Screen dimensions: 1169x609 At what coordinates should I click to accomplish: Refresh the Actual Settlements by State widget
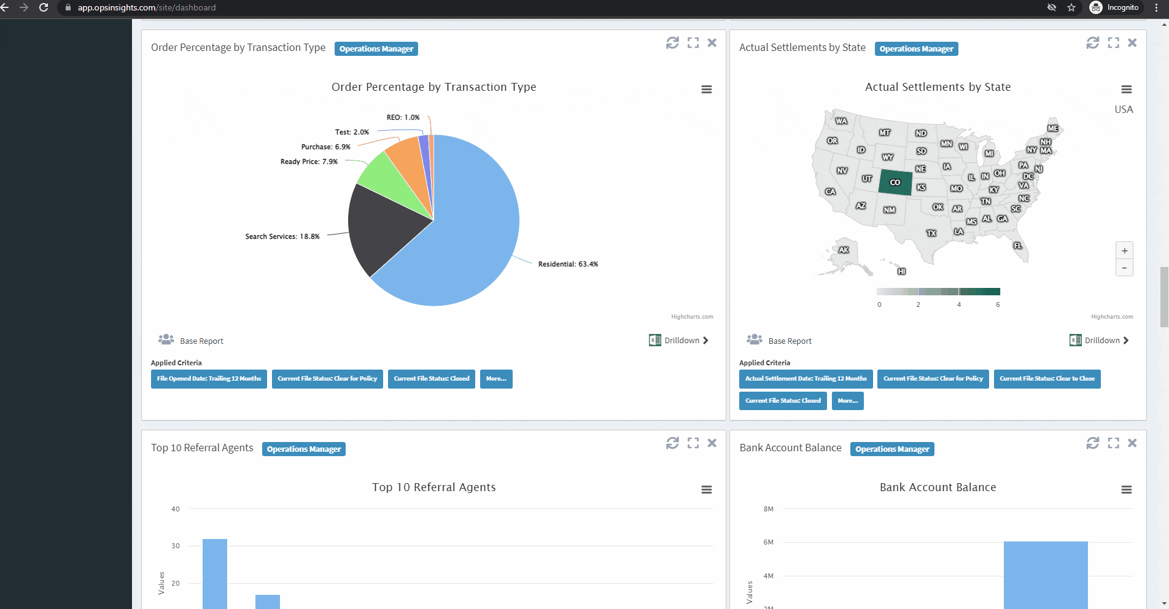pos(1093,42)
